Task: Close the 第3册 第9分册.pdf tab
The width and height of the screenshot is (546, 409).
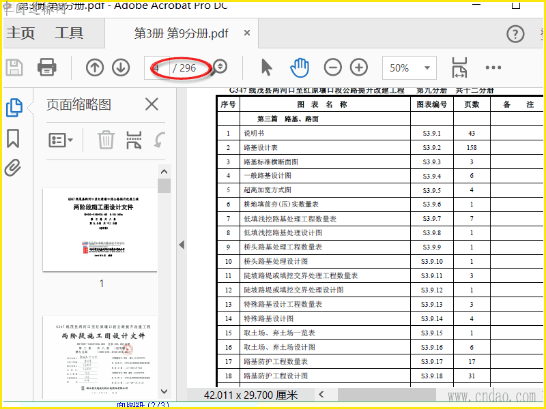Action: (x=247, y=33)
